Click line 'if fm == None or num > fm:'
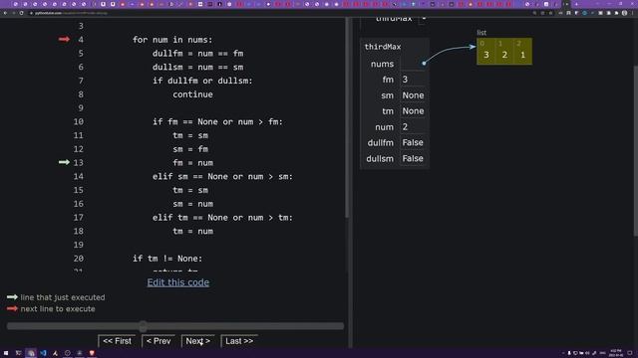Image resolution: width=638 pixels, height=358 pixels. tap(217, 121)
